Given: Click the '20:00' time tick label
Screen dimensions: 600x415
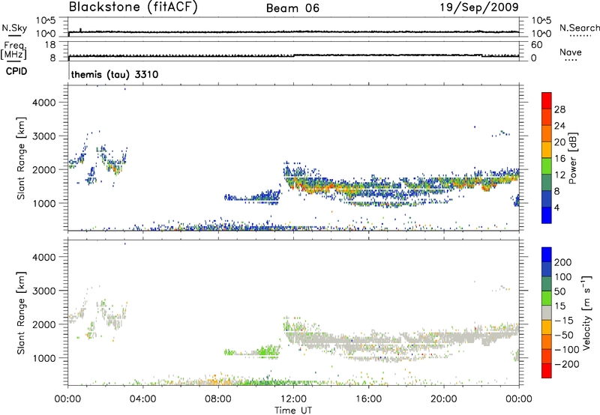Looking at the screenshot, I should point(443,399).
